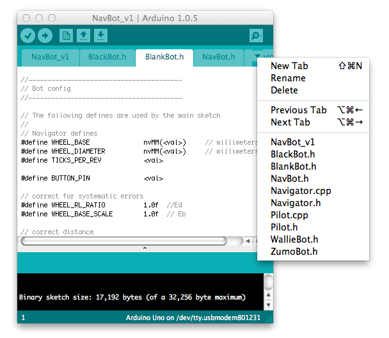
Task: Switch to the NavBot.h tab
Action: [218, 57]
